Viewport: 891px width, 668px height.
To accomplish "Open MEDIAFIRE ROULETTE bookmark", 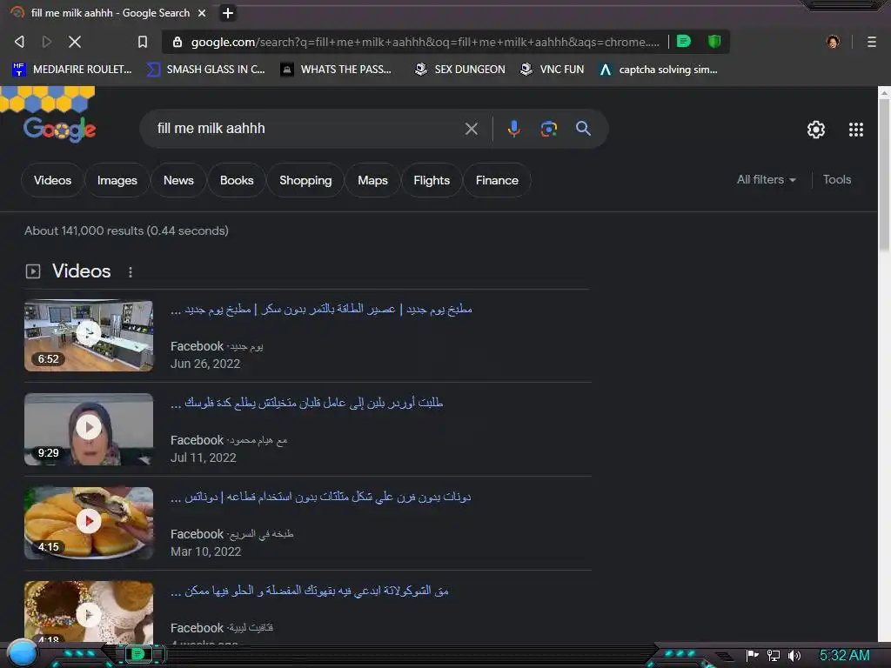I will (72, 70).
